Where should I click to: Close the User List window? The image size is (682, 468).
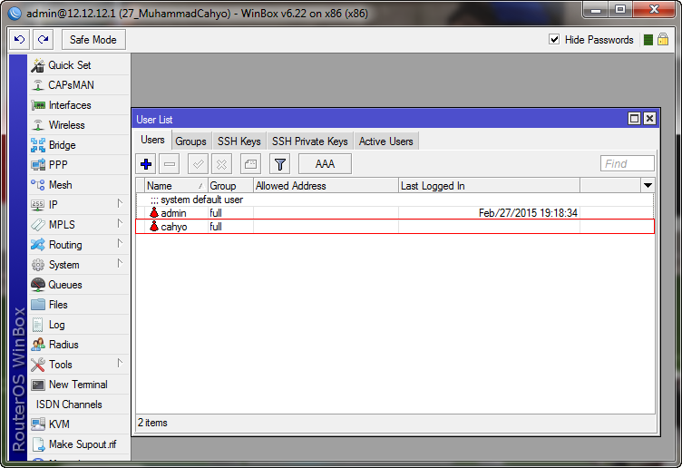pos(650,119)
